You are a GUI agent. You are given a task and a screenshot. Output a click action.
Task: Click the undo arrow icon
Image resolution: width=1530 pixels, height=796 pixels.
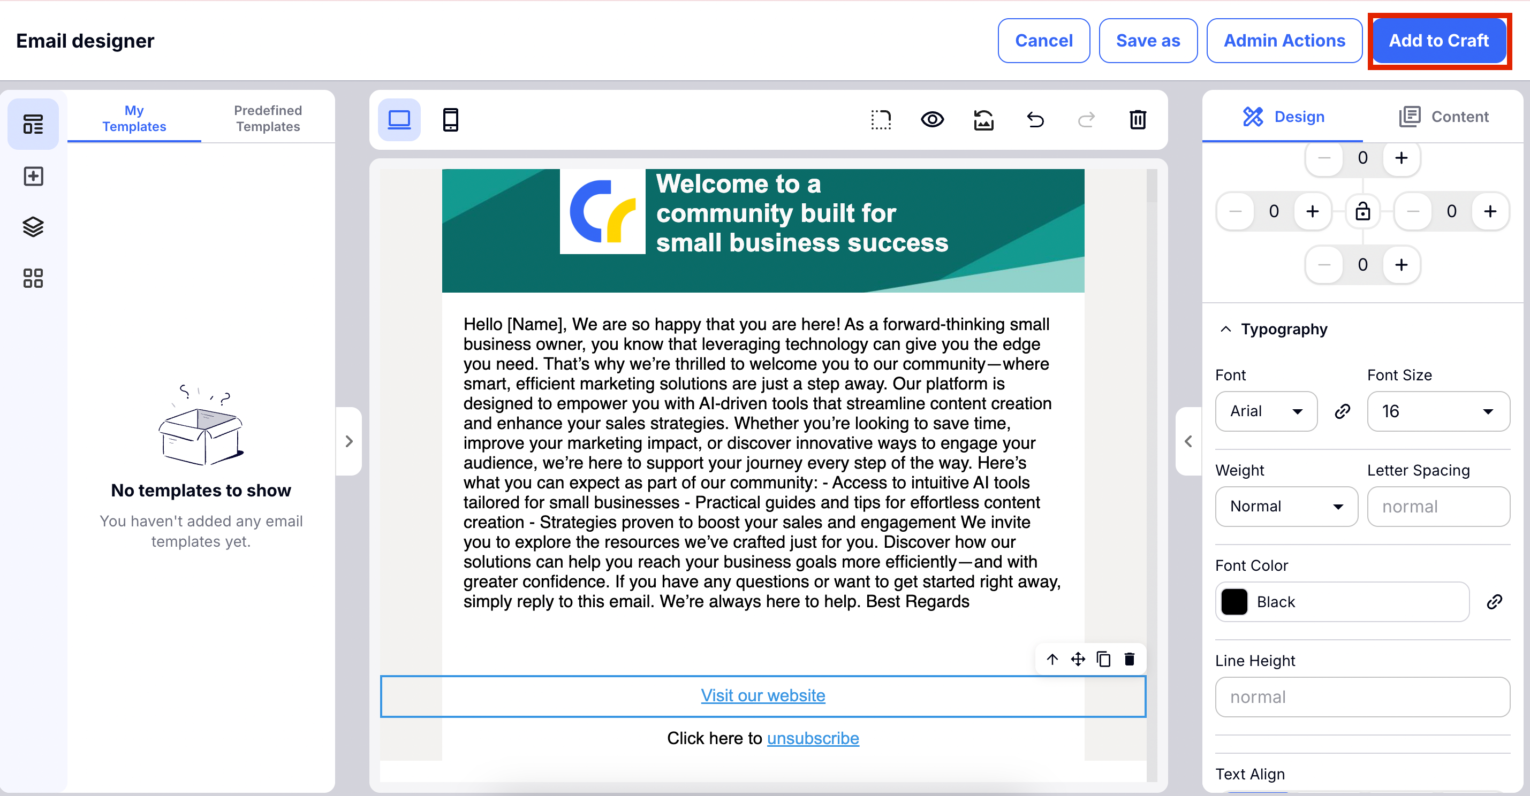[x=1035, y=119]
